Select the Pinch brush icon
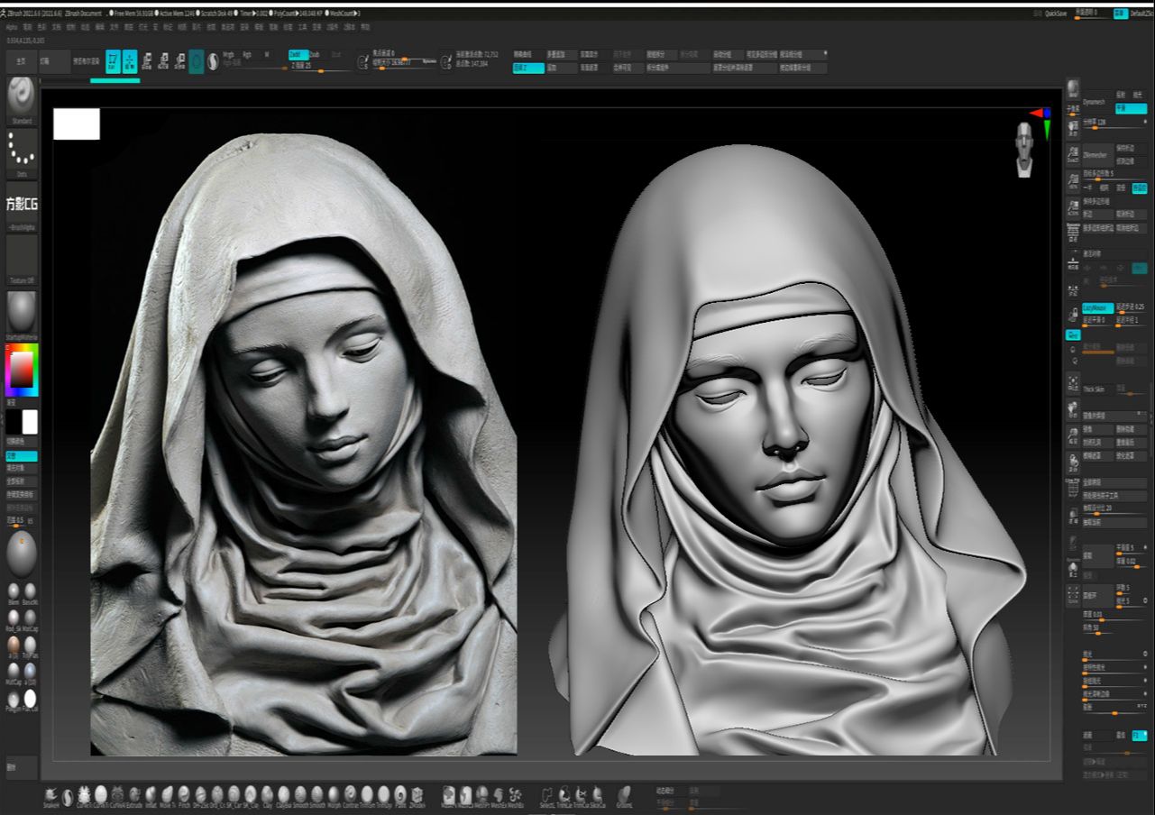Image resolution: width=1155 pixels, height=815 pixels. click(183, 795)
